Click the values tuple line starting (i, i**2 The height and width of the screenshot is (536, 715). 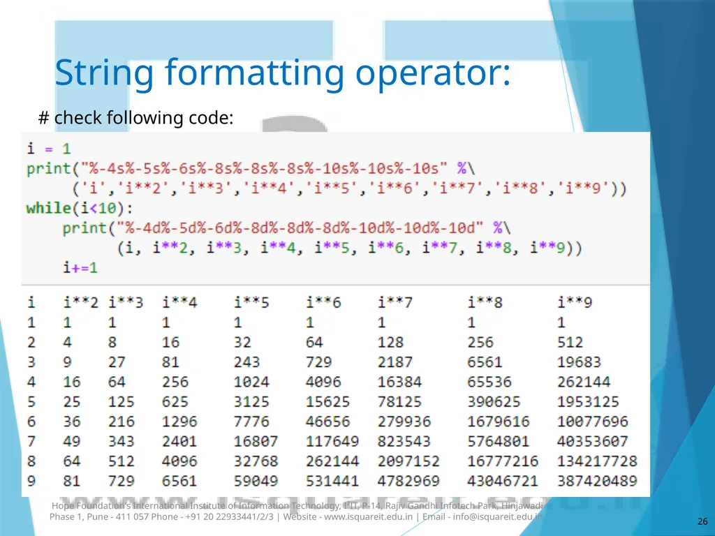point(349,248)
